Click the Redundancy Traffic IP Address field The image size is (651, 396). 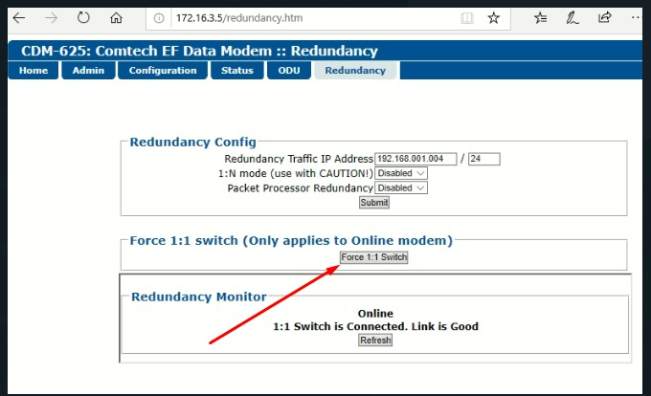415,159
